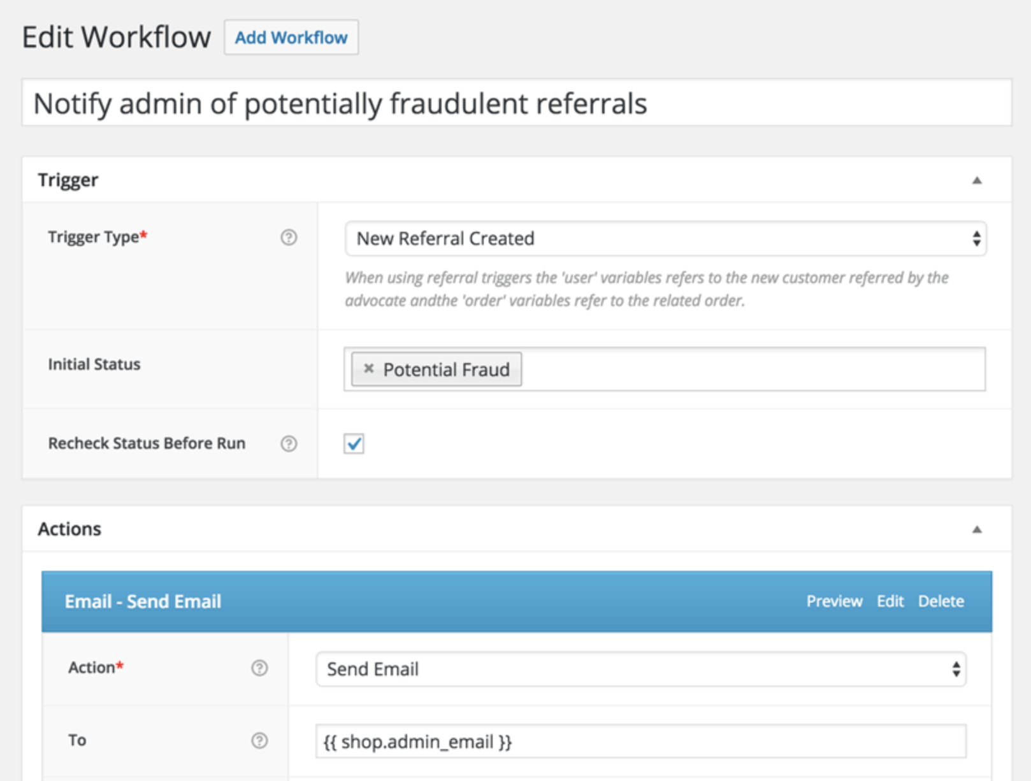
Task: Click help icon beside the To field
Action: pyautogui.click(x=259, y=740)
